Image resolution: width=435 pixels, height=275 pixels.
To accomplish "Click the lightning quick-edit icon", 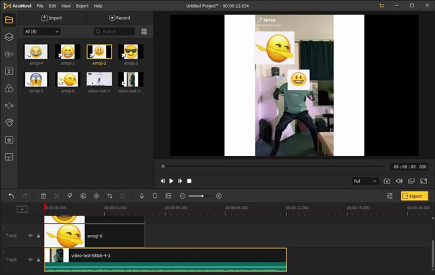I will [70, 196].
